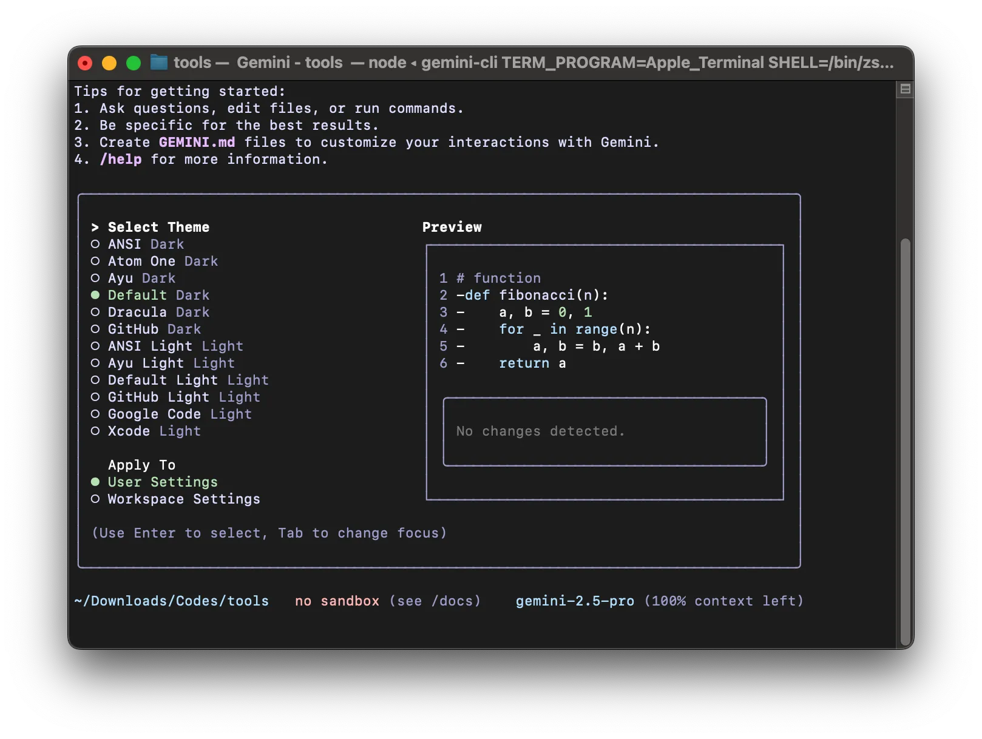Click the scroll indicator icon at top right

point(904,88)
